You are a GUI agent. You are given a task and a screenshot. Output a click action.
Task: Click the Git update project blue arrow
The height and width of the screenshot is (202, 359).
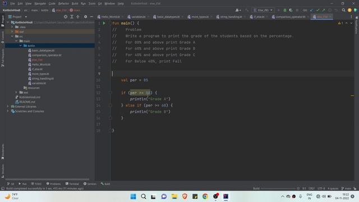tap(312, 10)
